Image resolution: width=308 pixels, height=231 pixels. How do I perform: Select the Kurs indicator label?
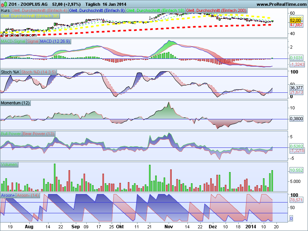5,11
